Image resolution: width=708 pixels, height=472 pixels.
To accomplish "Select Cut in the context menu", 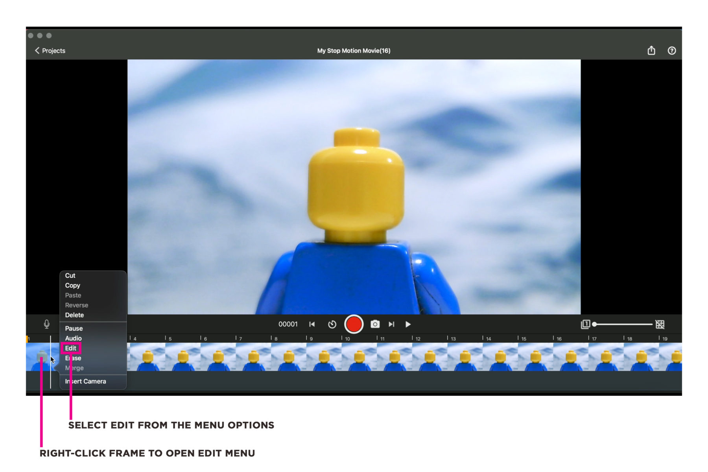I will [x=70, y=276].
